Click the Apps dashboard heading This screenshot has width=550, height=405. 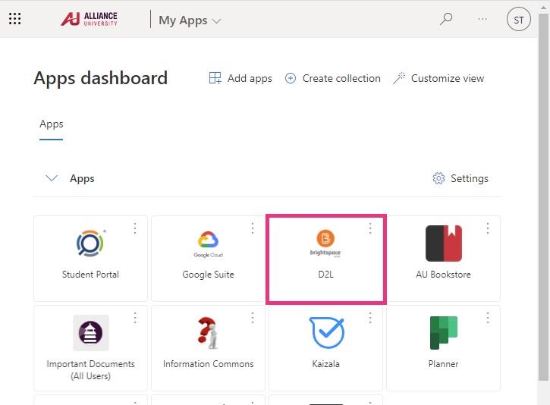[101, 78]
